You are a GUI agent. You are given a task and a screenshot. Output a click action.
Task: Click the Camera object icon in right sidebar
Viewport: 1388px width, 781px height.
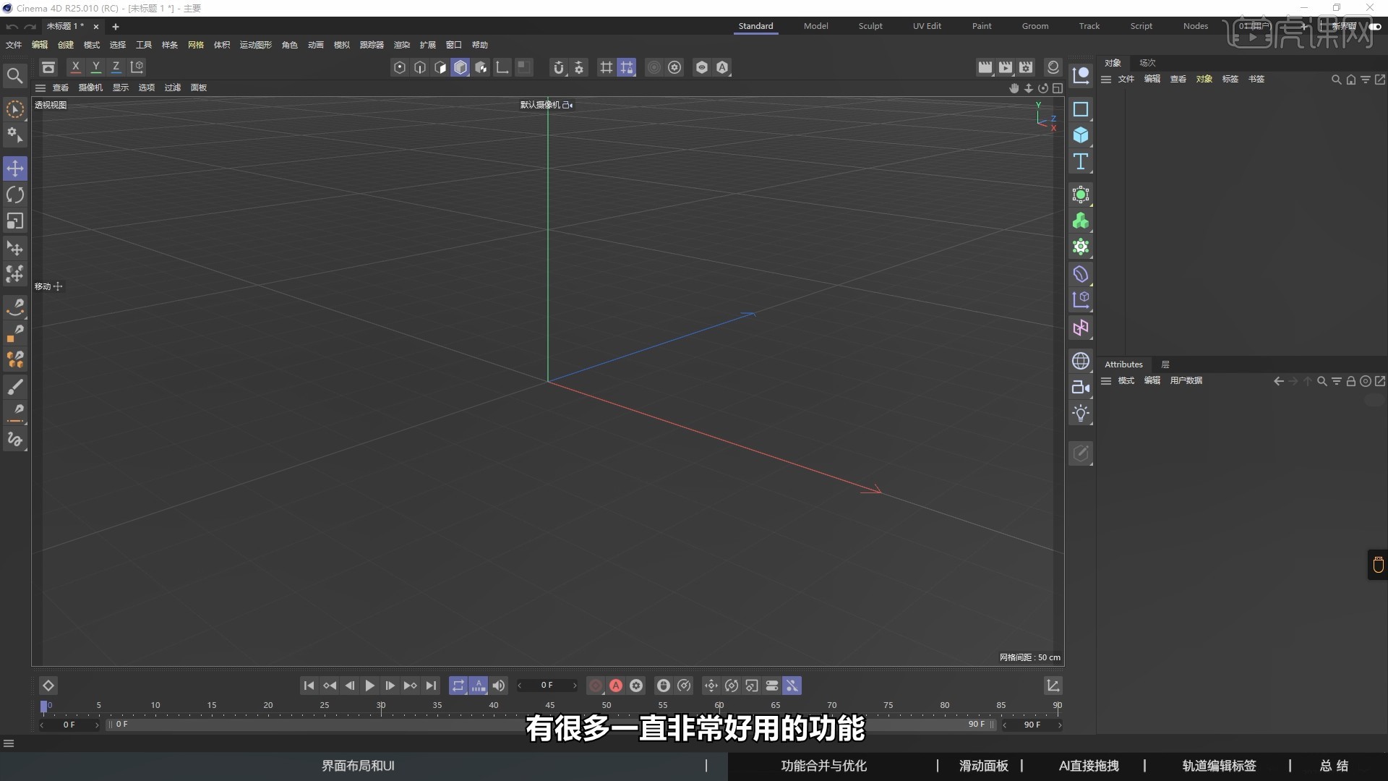[1081, 387]
